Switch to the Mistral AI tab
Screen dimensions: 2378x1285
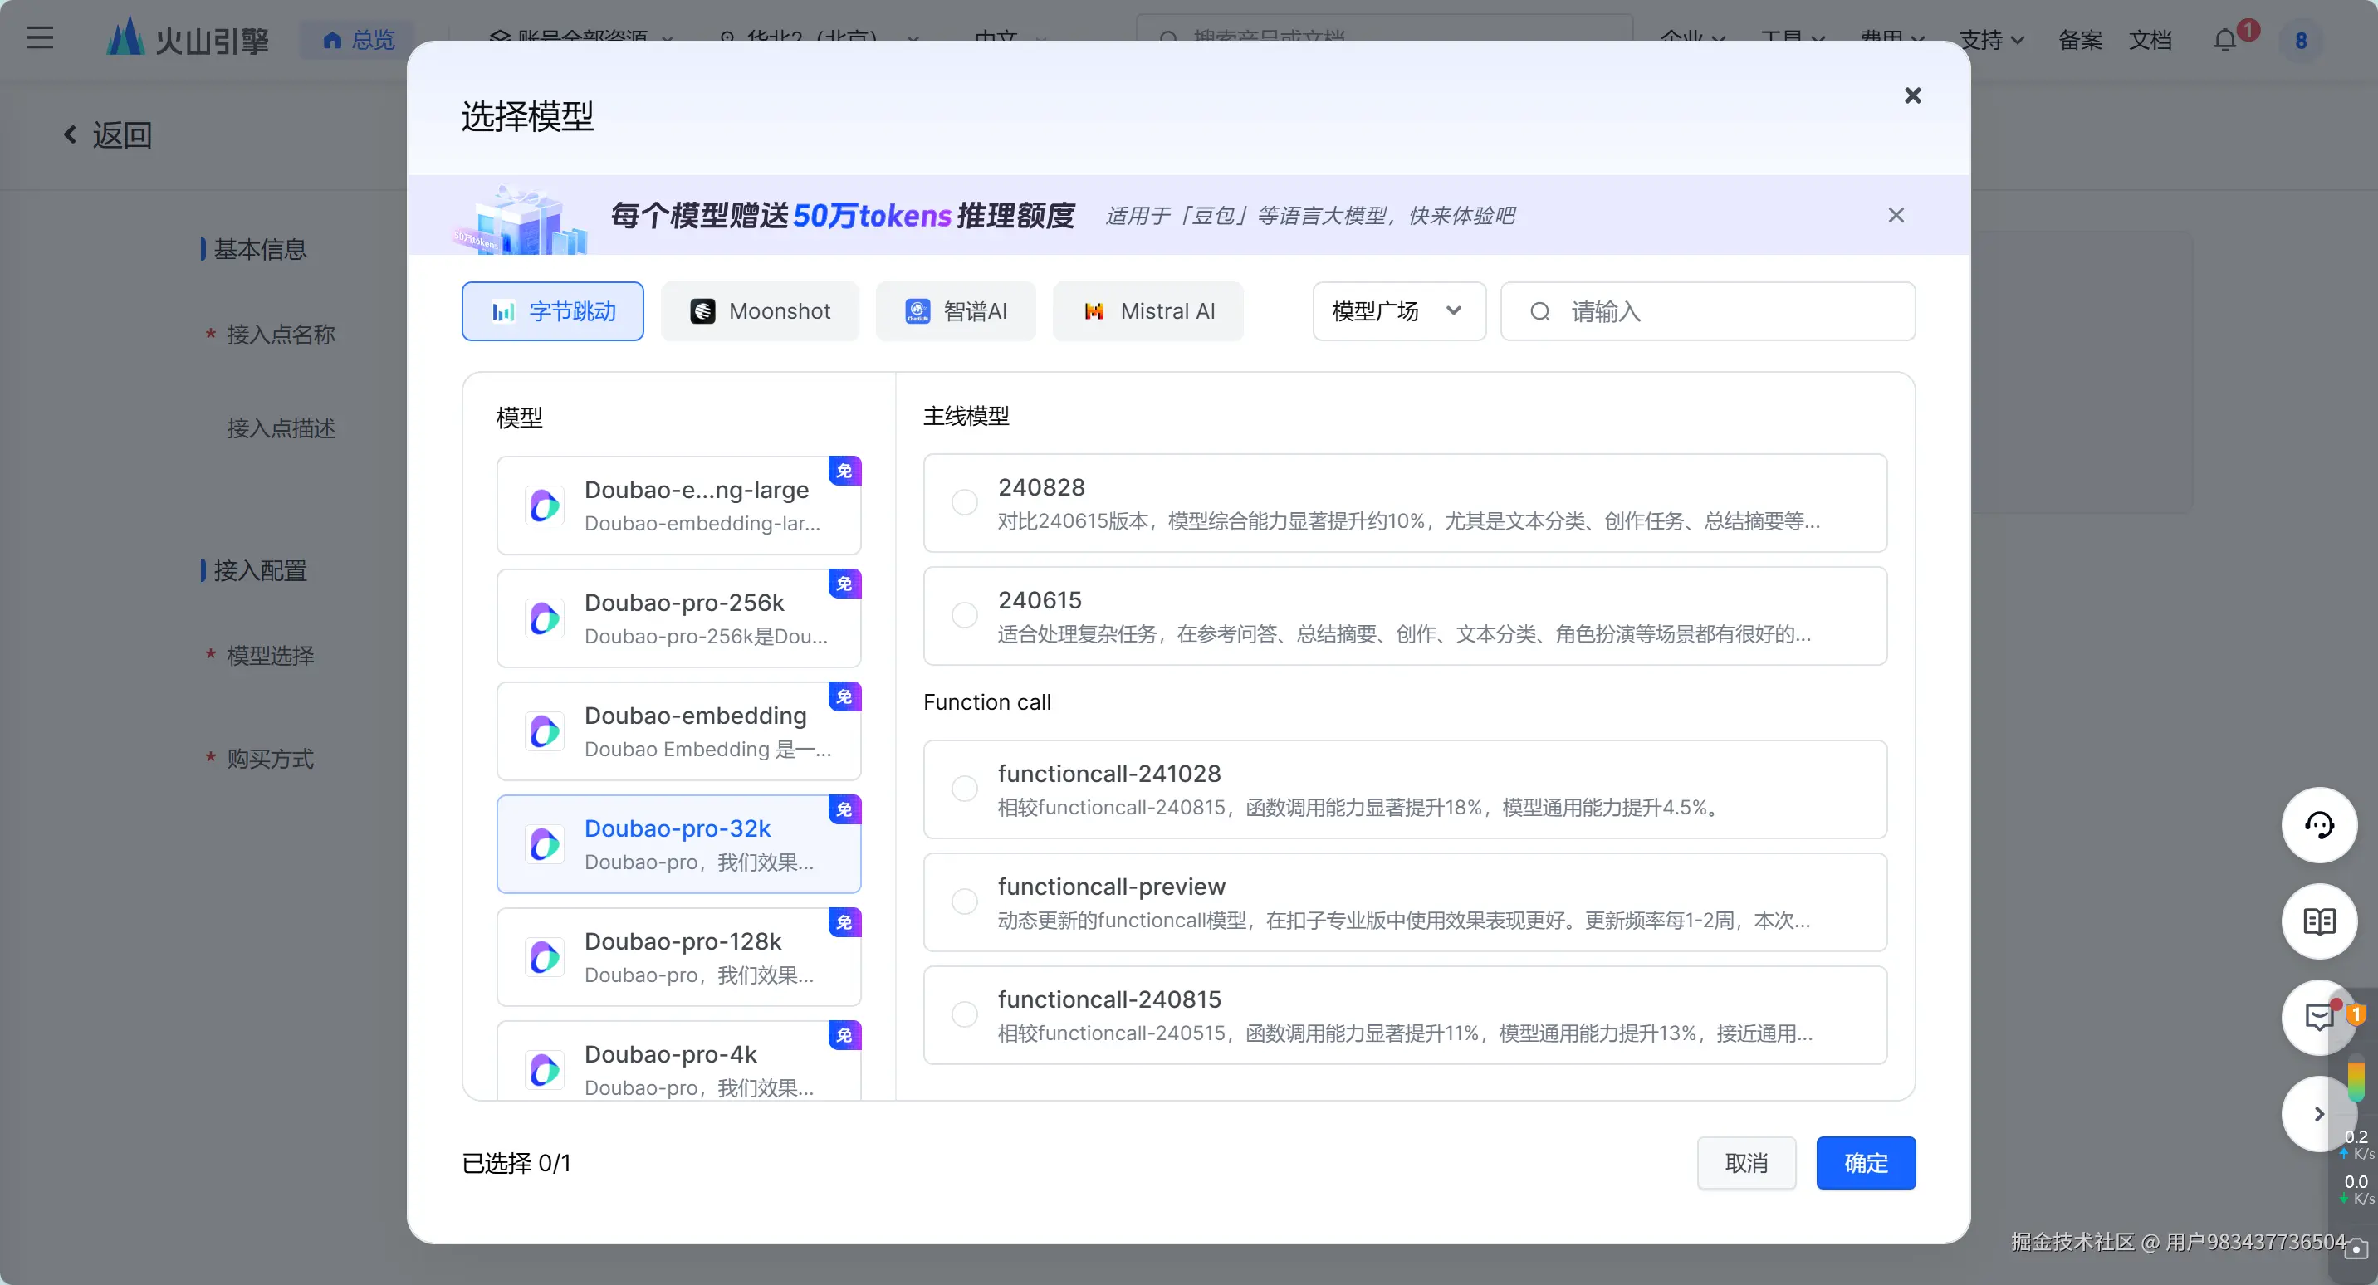(1147, 311)
